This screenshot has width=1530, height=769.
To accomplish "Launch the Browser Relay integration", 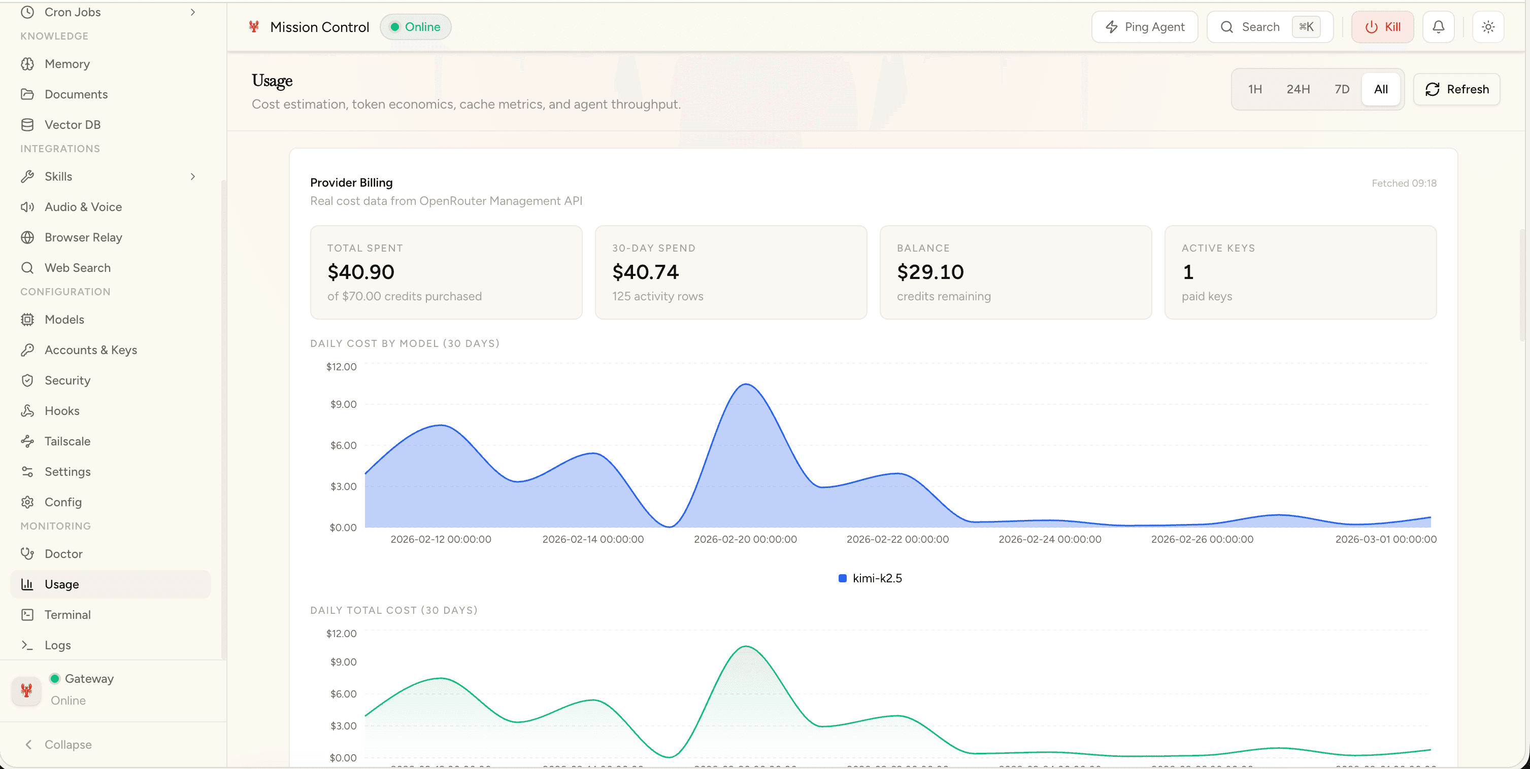I will coord(84,237).
